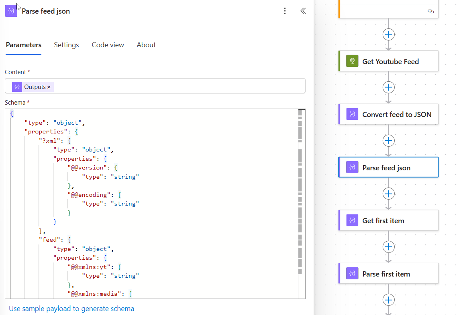Click the "@@xmlns:media" key in schema
Viewport: 463px width, 315px height.
pyautogui.click(x=94, y=293)
